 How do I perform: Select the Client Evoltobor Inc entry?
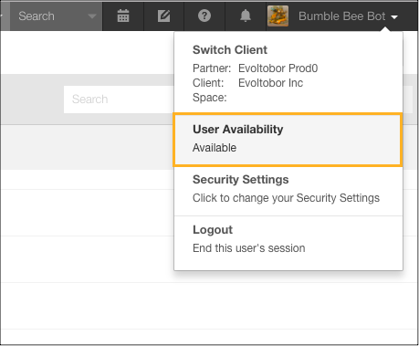coord(247,83)
